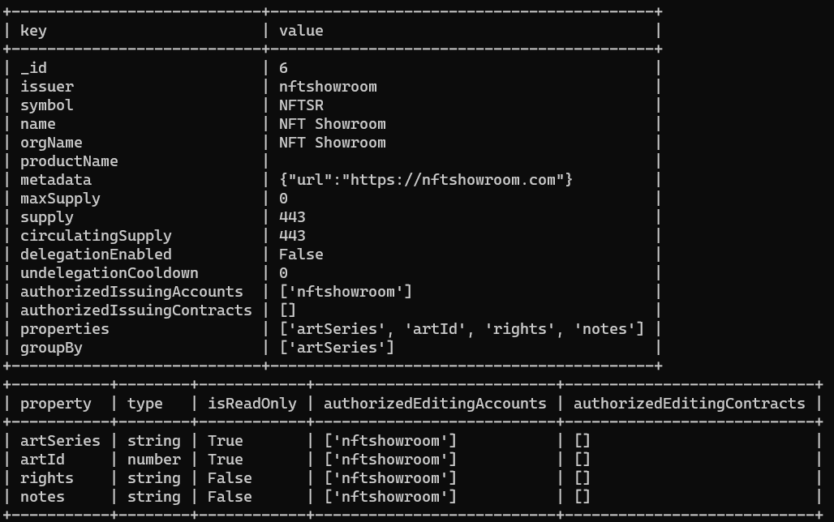Click the circulatingSupply key label
This screenshot has width=834, height=522.
click(96, 236)
